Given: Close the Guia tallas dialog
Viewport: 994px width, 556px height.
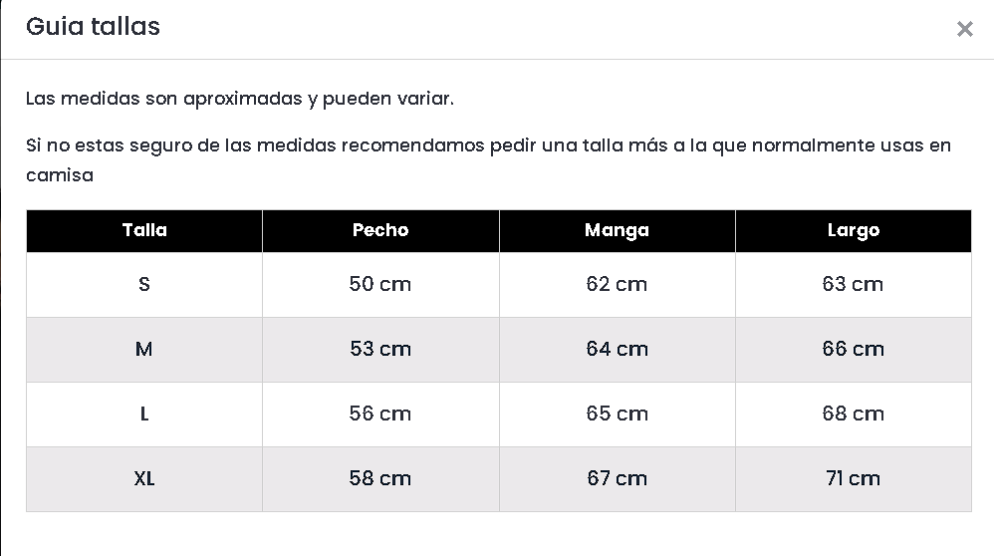Looking at the screenshot, I should point(964,29).
